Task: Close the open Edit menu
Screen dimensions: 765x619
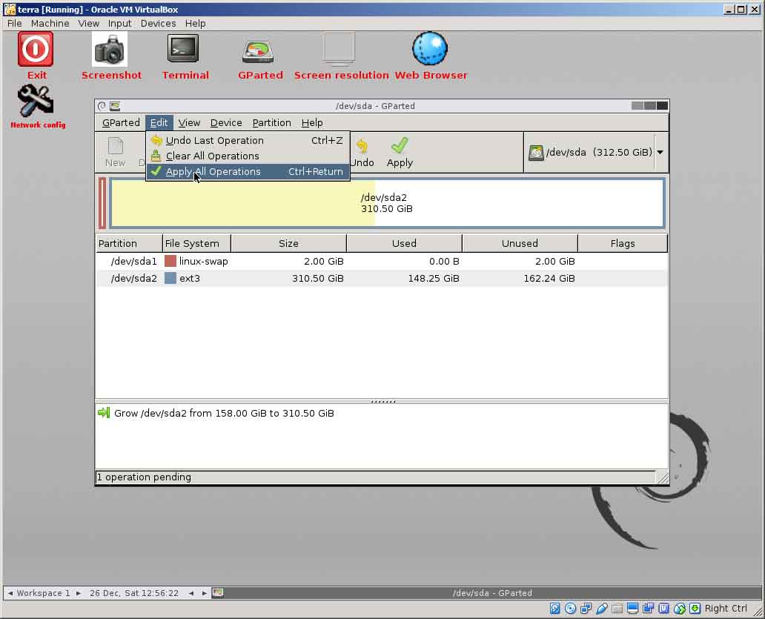Action: [159, 123]
